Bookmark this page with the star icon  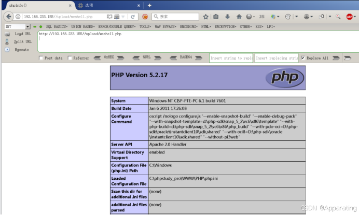205,17
